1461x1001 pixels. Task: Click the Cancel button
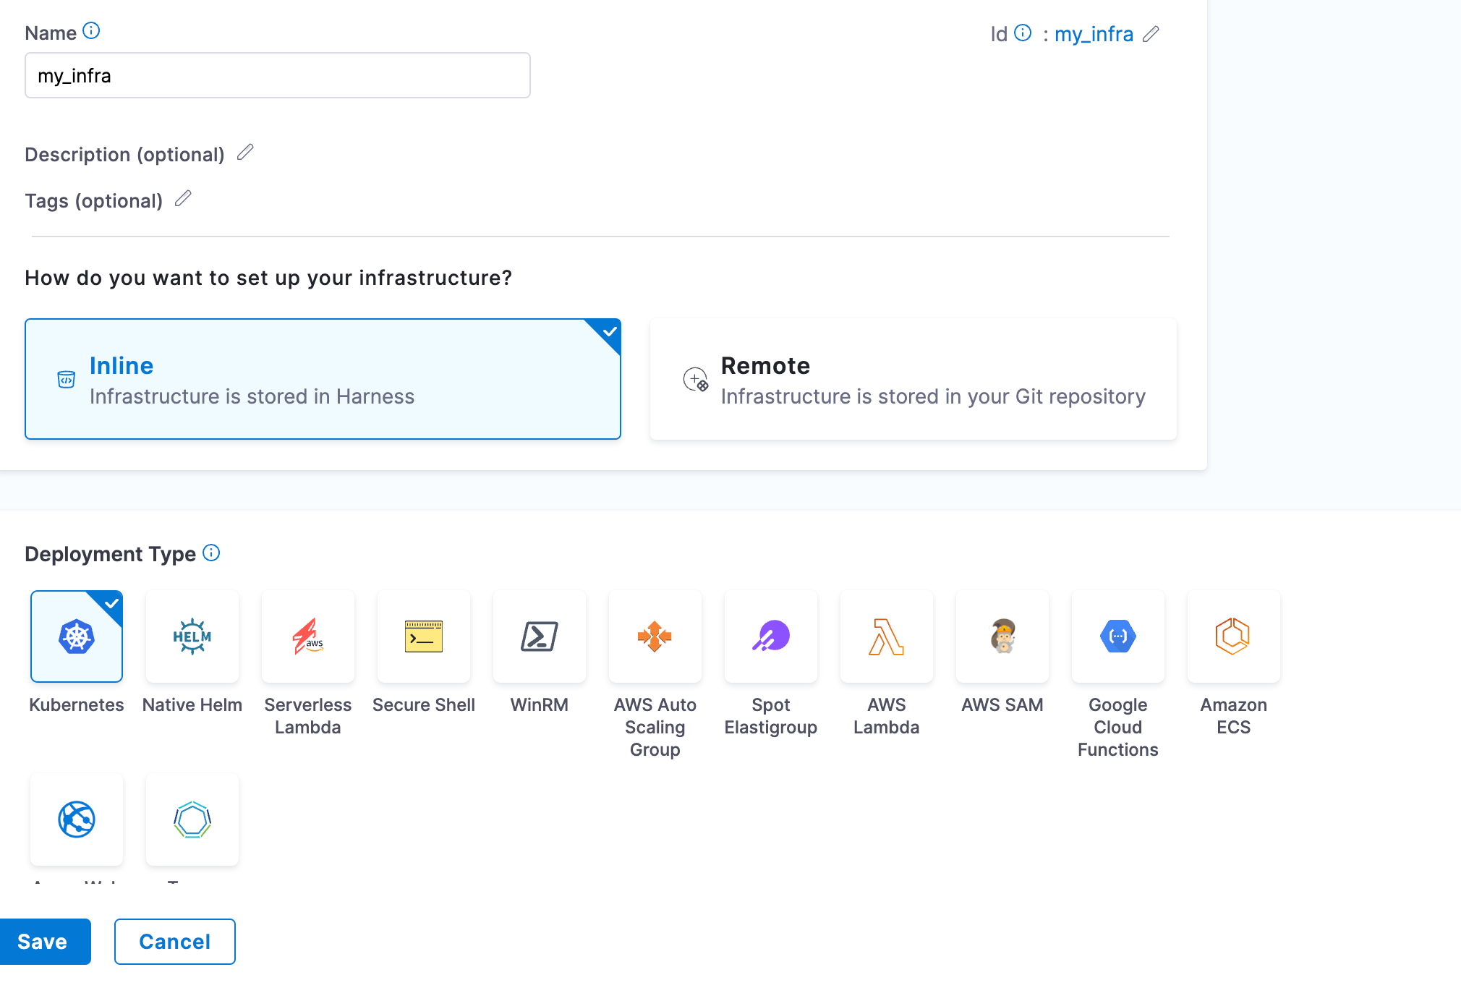click(x=174, y=942)
